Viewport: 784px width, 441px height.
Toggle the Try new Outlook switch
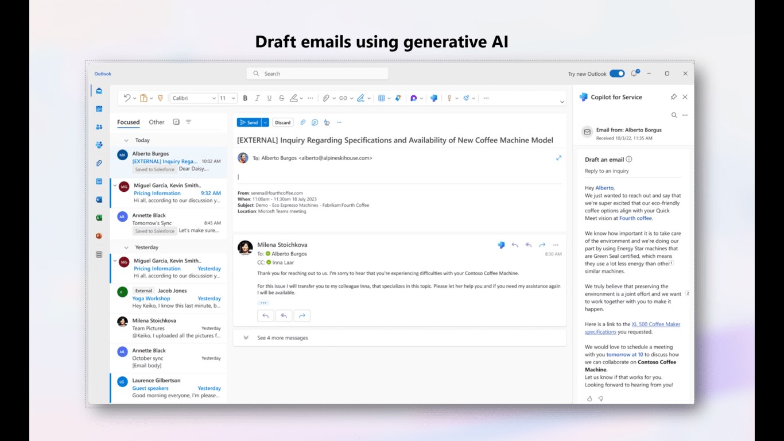[x=617, y=73]
